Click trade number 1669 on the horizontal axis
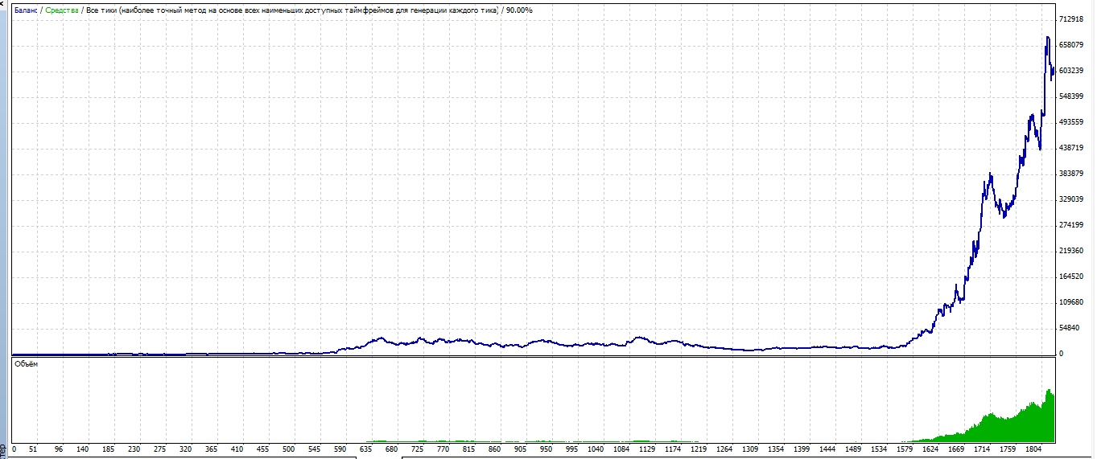The width and height of the screenshot is (1097, 459). click(957, 450)
